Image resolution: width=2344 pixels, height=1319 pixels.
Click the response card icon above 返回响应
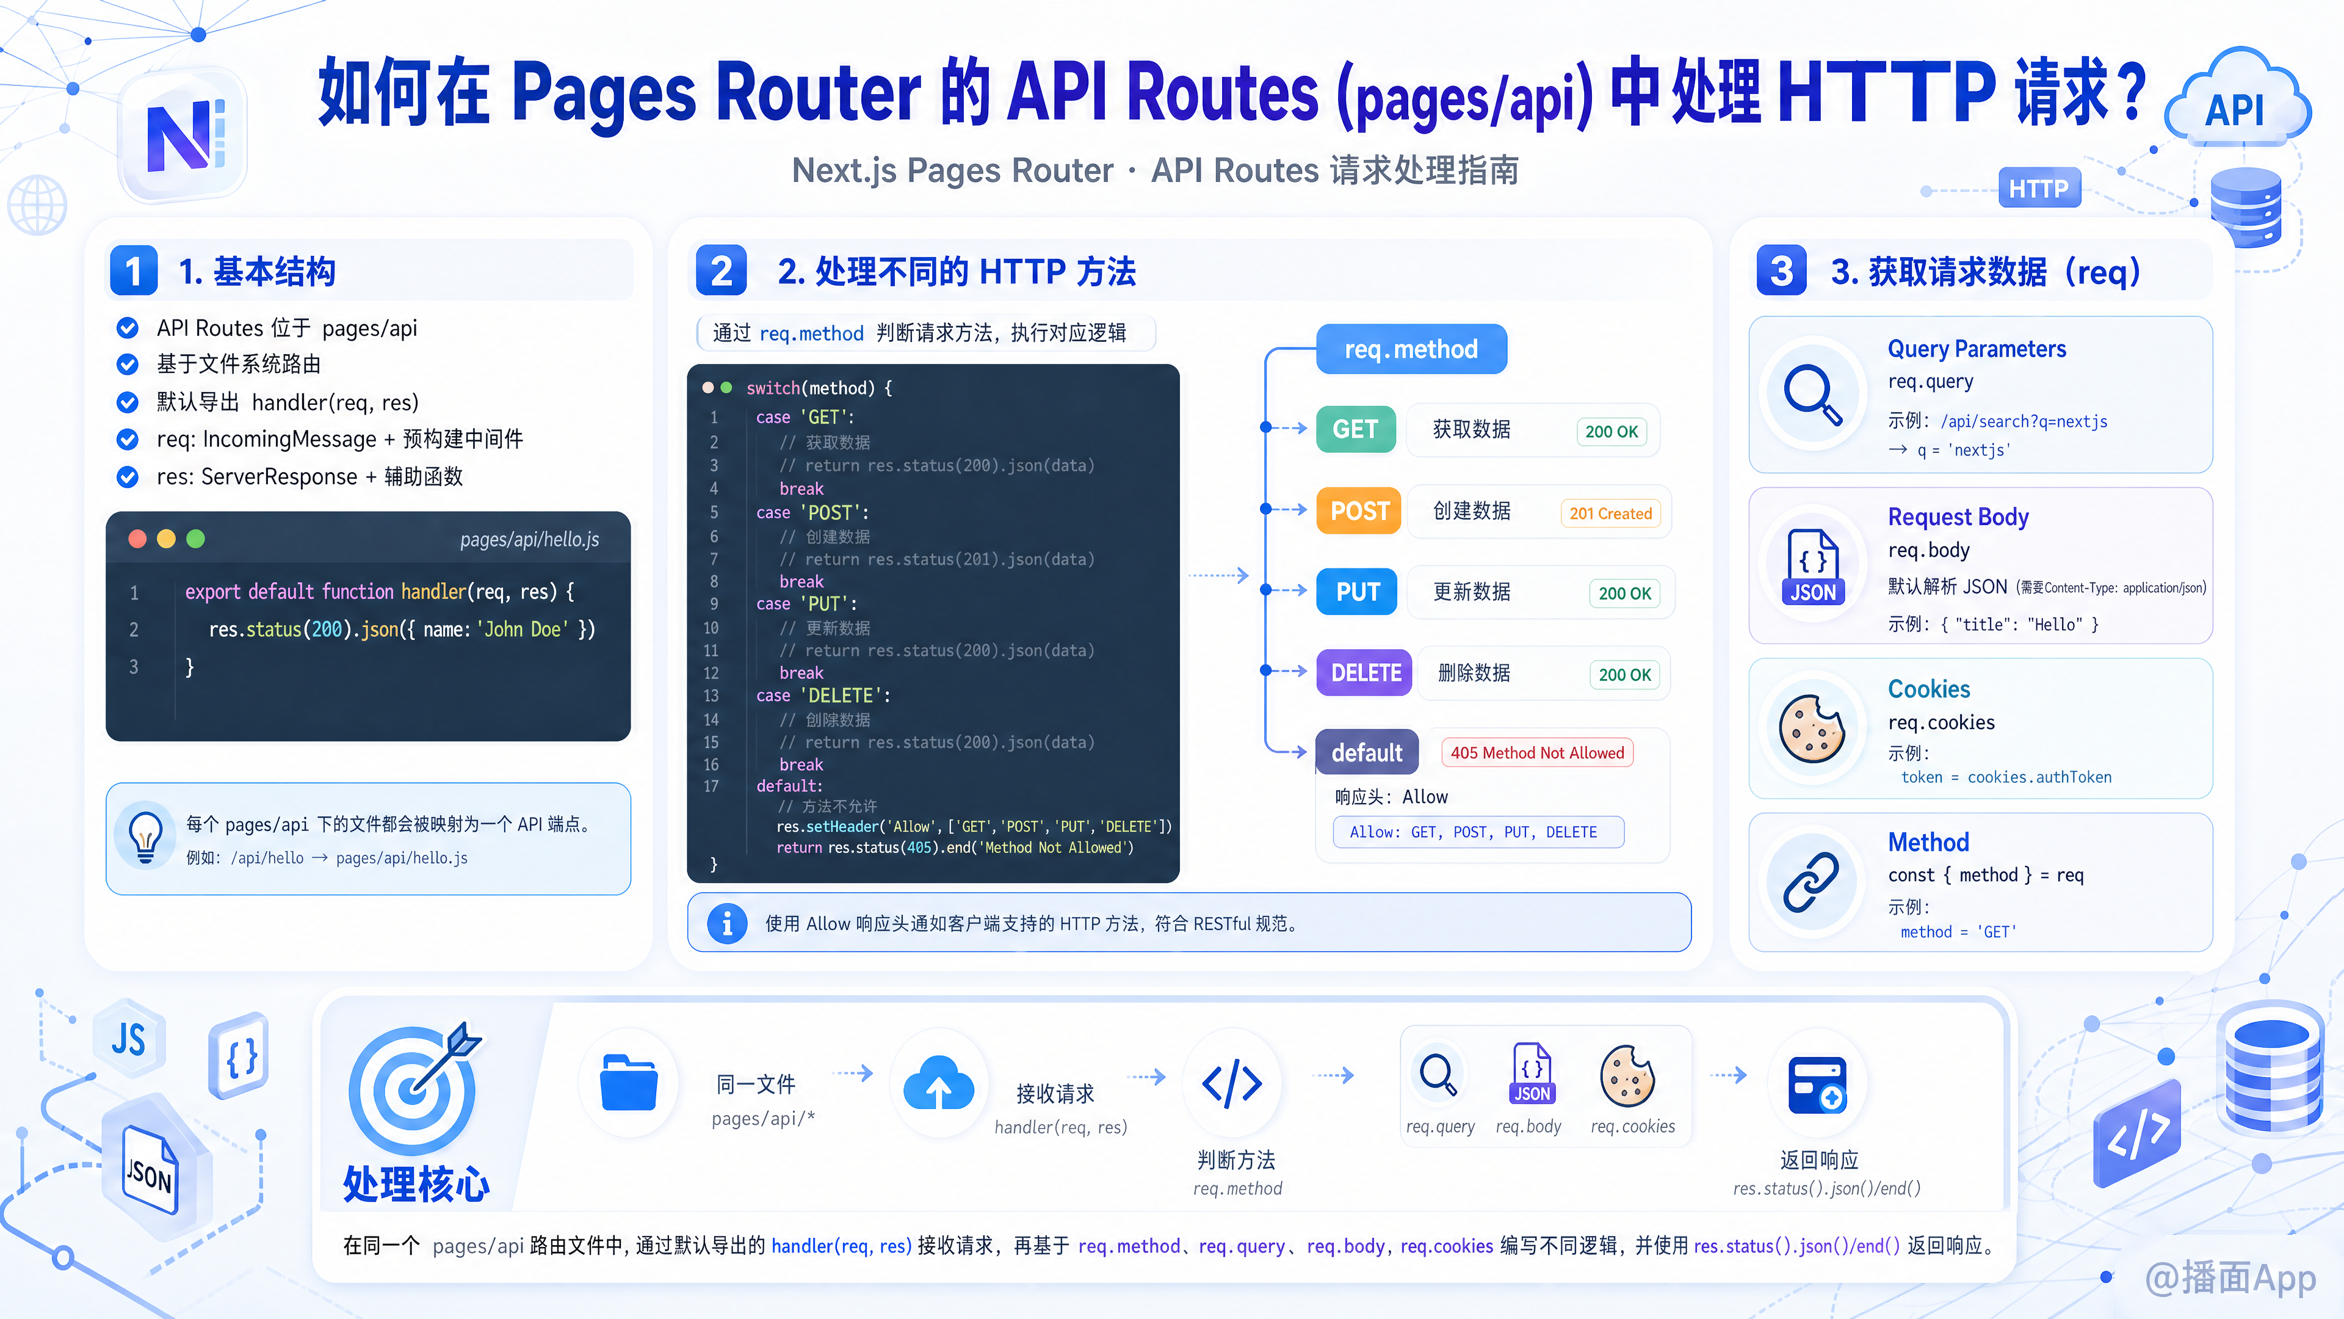tap(1817, 1084)
